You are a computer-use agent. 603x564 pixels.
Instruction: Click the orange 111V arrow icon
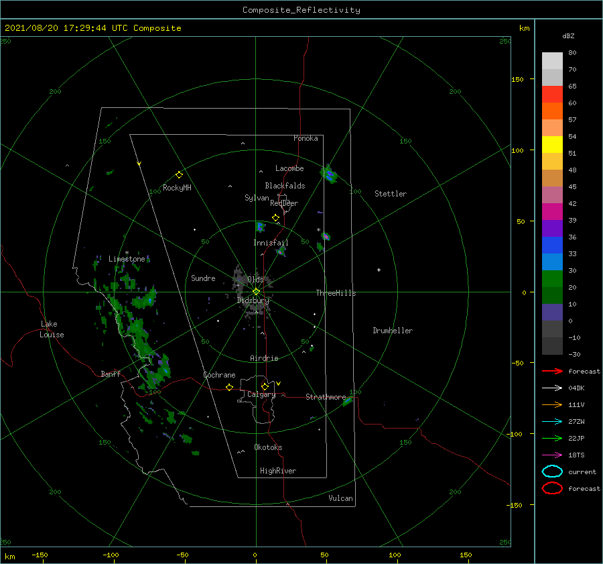(x=552, y=404)
